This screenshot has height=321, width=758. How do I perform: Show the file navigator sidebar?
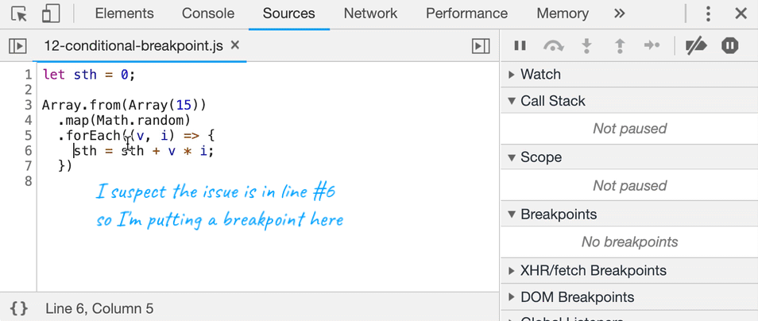point(18,46)
